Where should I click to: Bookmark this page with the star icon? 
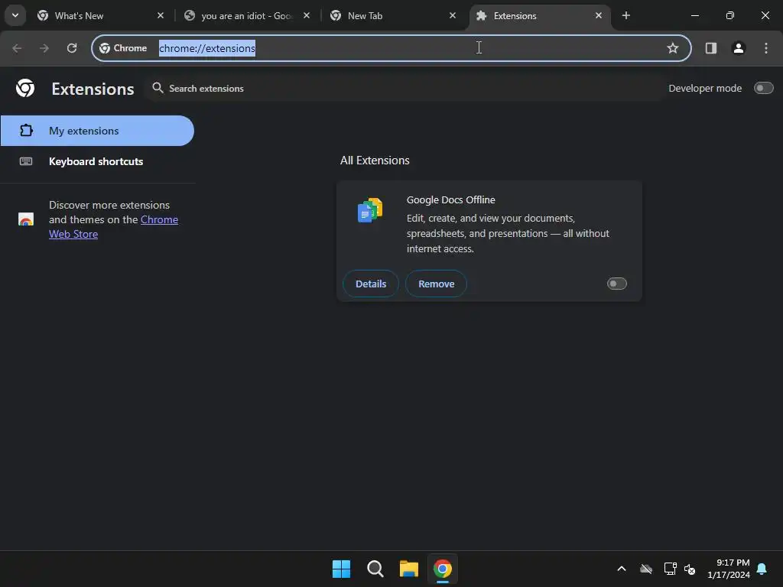(673, 48)
